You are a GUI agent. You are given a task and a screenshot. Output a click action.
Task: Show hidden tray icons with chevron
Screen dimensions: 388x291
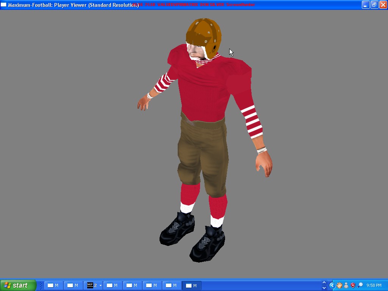pos(332,286)
